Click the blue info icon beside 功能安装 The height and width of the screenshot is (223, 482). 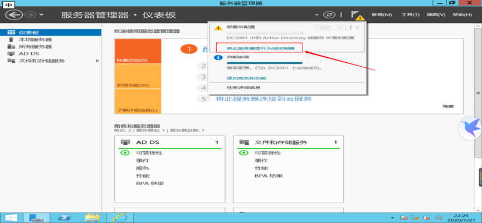click(x=218, y=58)
